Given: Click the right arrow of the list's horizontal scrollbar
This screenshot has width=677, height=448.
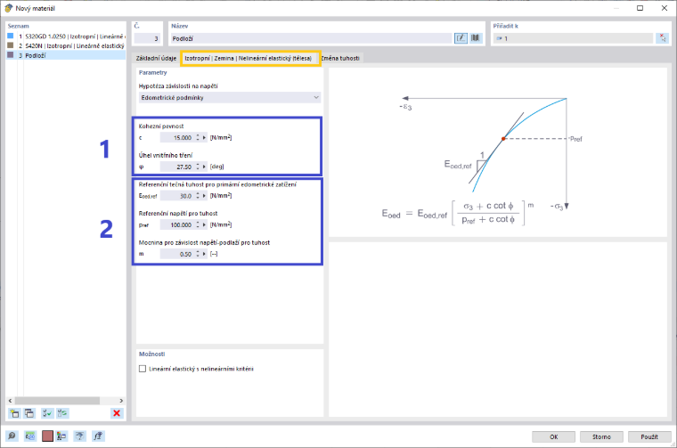Looking at the screenshot, I should [x=121, y=401].
